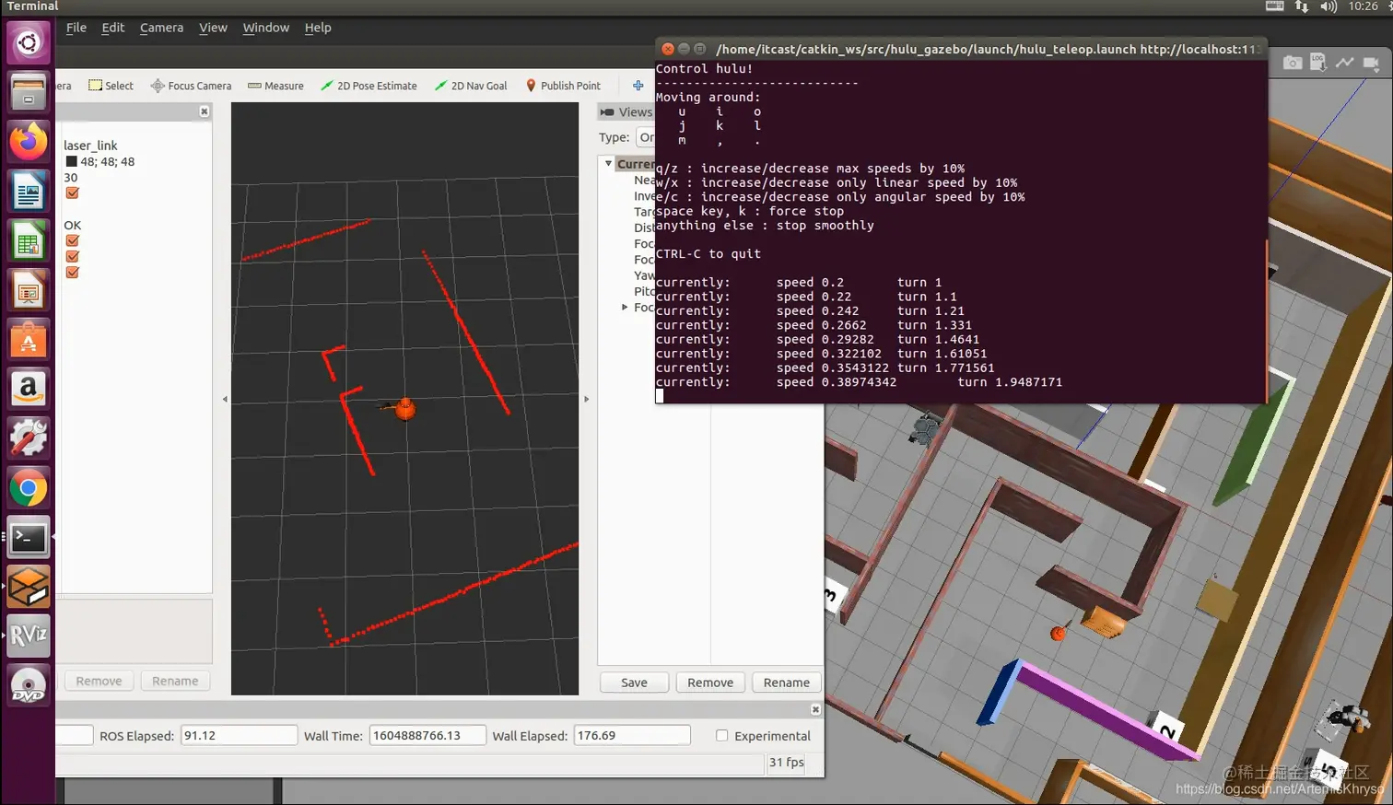1393x805 pixels.
Task: Open Ubuntu Software center icon
Action: [29, 340]
